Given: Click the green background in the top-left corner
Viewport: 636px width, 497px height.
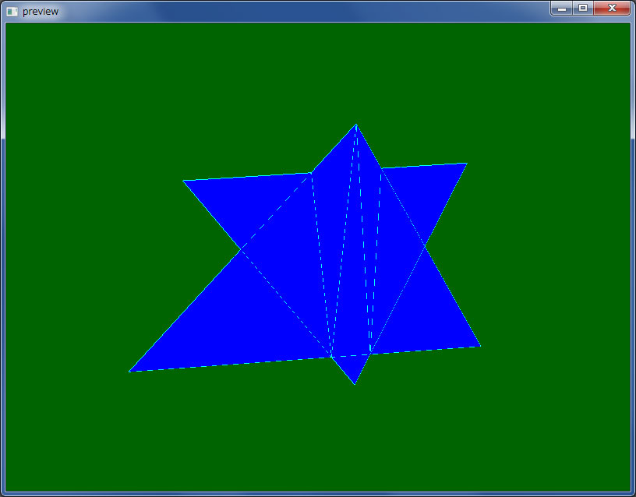Looking at the screenshot, I should (47, 62).
